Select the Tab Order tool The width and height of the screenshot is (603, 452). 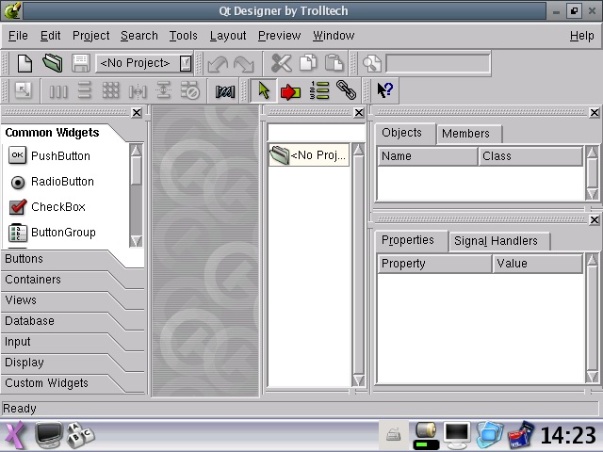(x=318, y=90)
